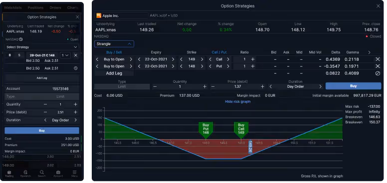Next option type arrow beside Put
387x183 pixels.
tap(228, 66)
